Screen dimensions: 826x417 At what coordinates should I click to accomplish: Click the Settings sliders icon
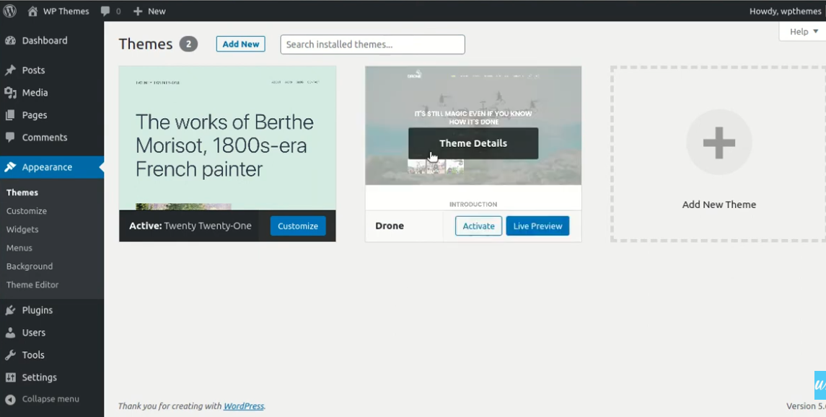pos(10,377)
